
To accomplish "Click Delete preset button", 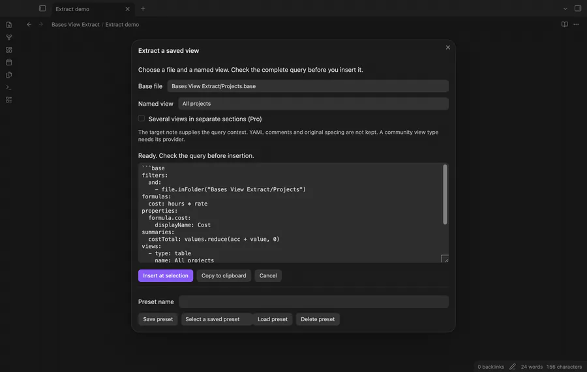I will tap(318, 319).
